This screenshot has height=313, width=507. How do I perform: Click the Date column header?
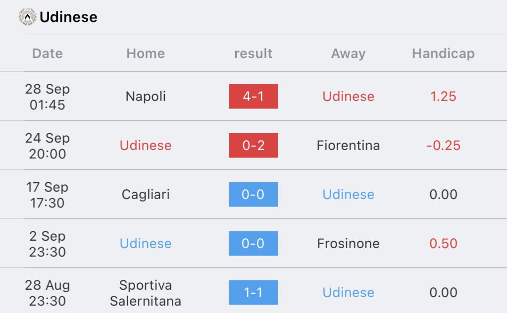coord(47,53)
